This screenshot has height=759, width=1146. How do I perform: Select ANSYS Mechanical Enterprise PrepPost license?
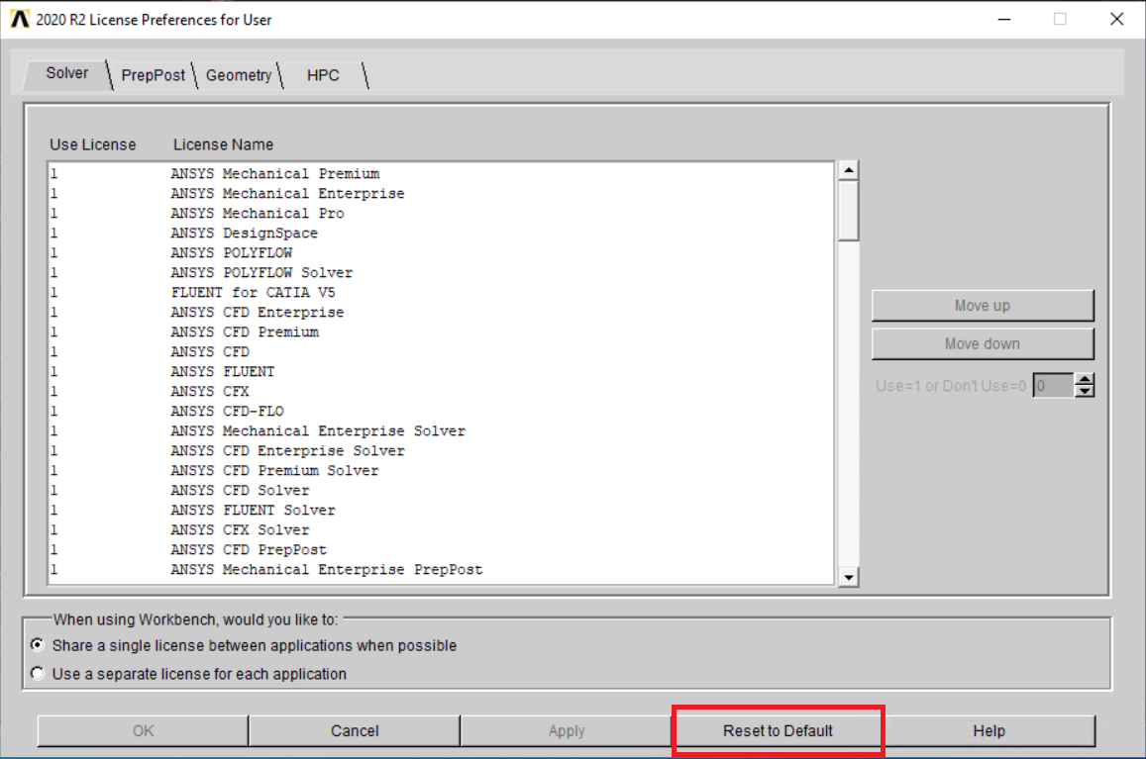tap(441, 569)
